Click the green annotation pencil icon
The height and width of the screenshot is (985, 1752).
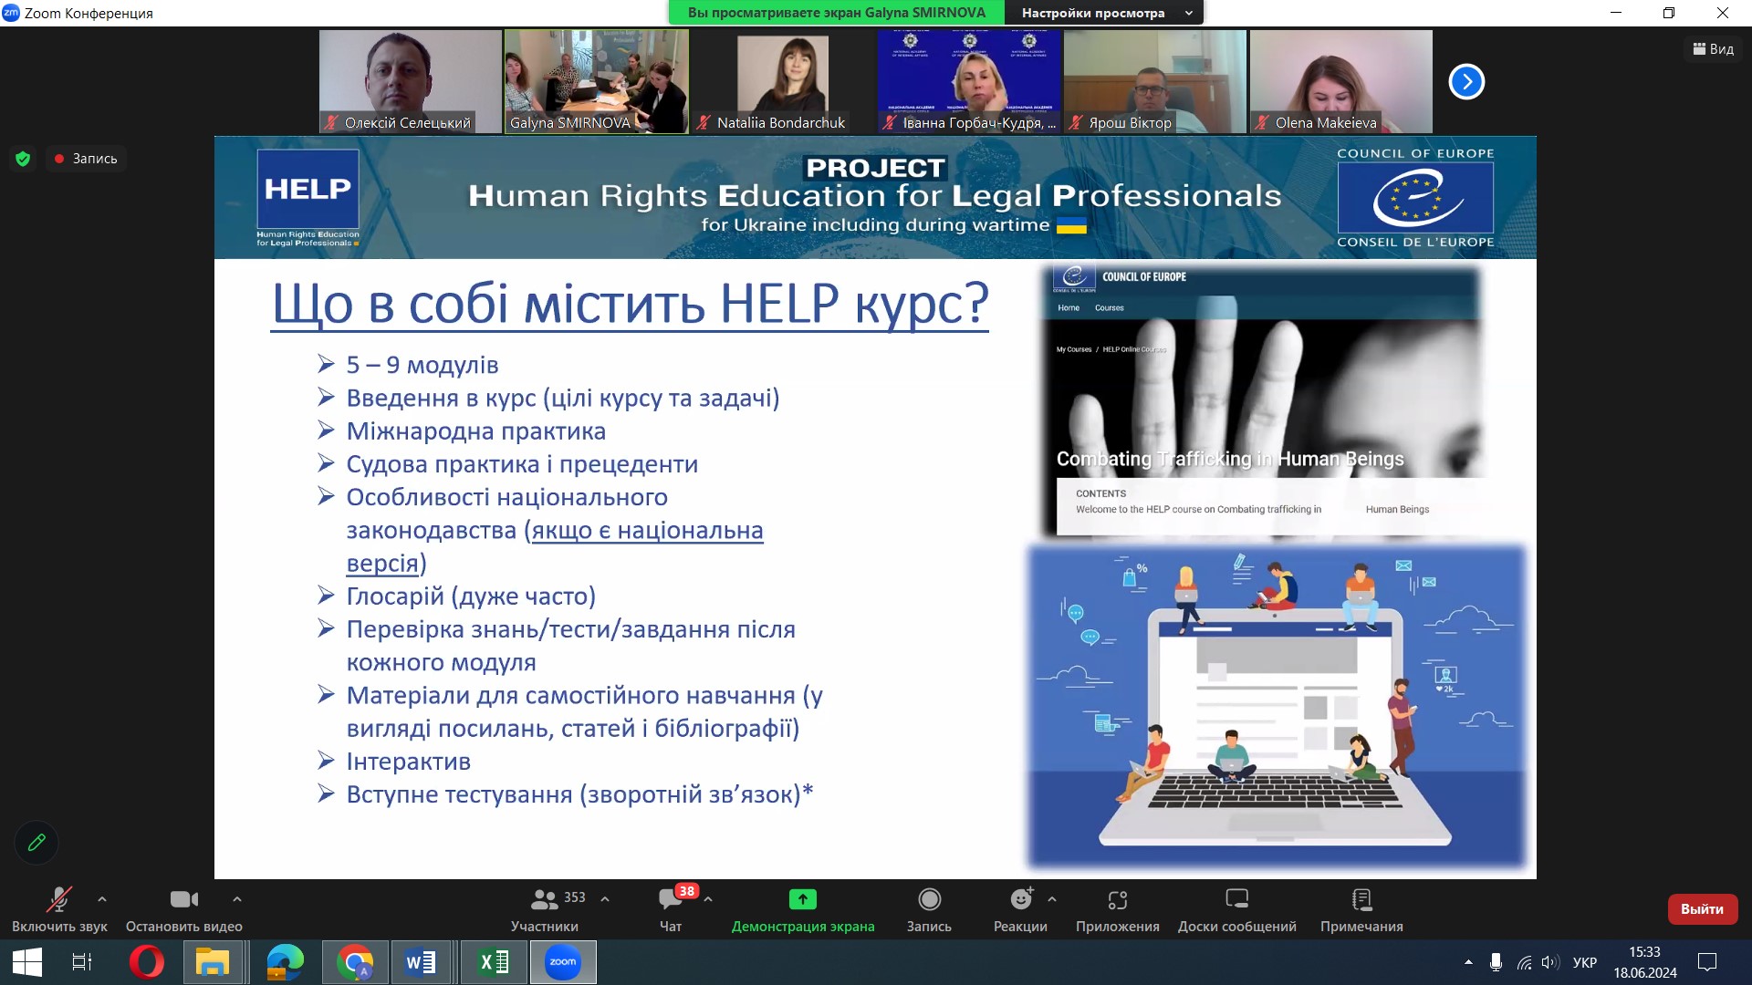coord(36,843)
